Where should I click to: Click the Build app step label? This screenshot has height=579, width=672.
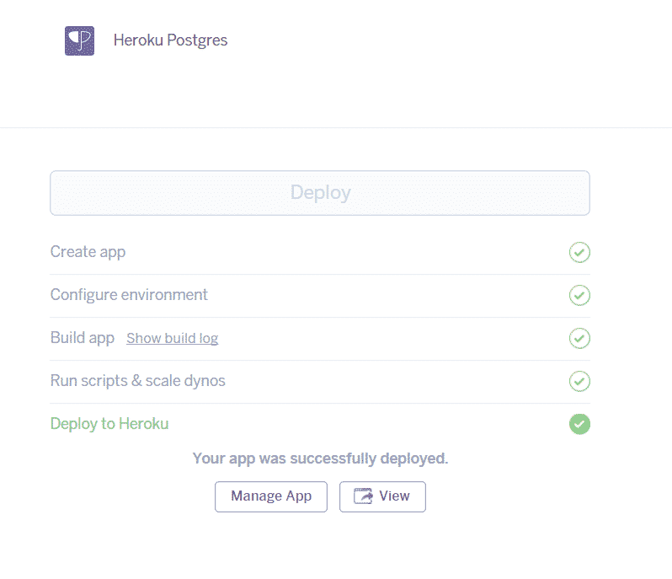click(x=83, y=338)
